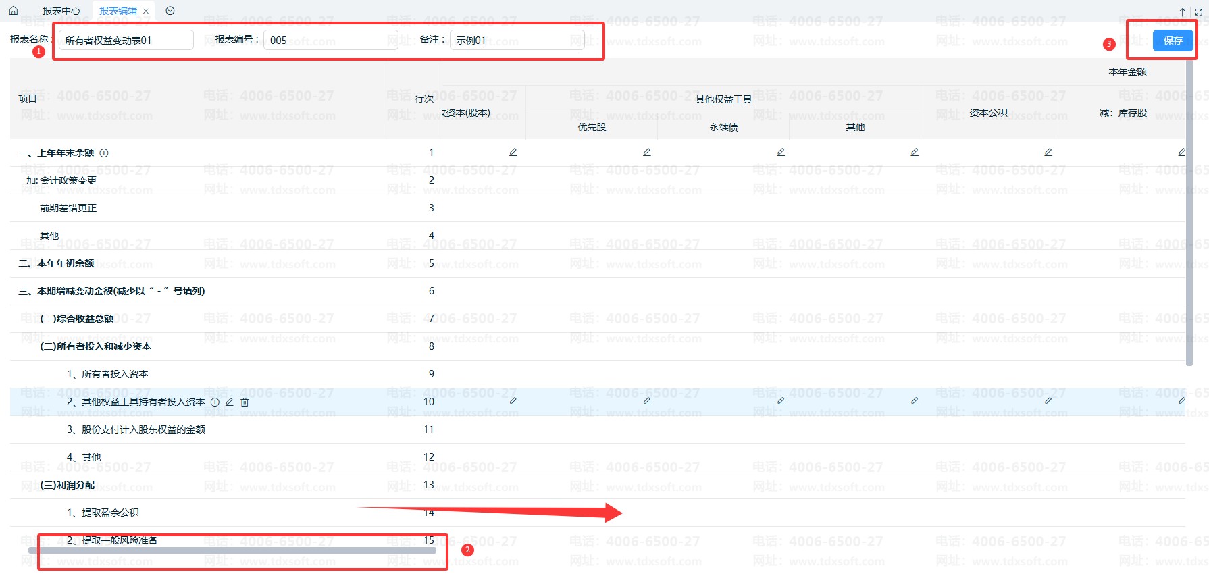This screenshot has height=574, width=1209.
Task: Edit the row 10 item name pencil icon
Action: click(230, 402)
